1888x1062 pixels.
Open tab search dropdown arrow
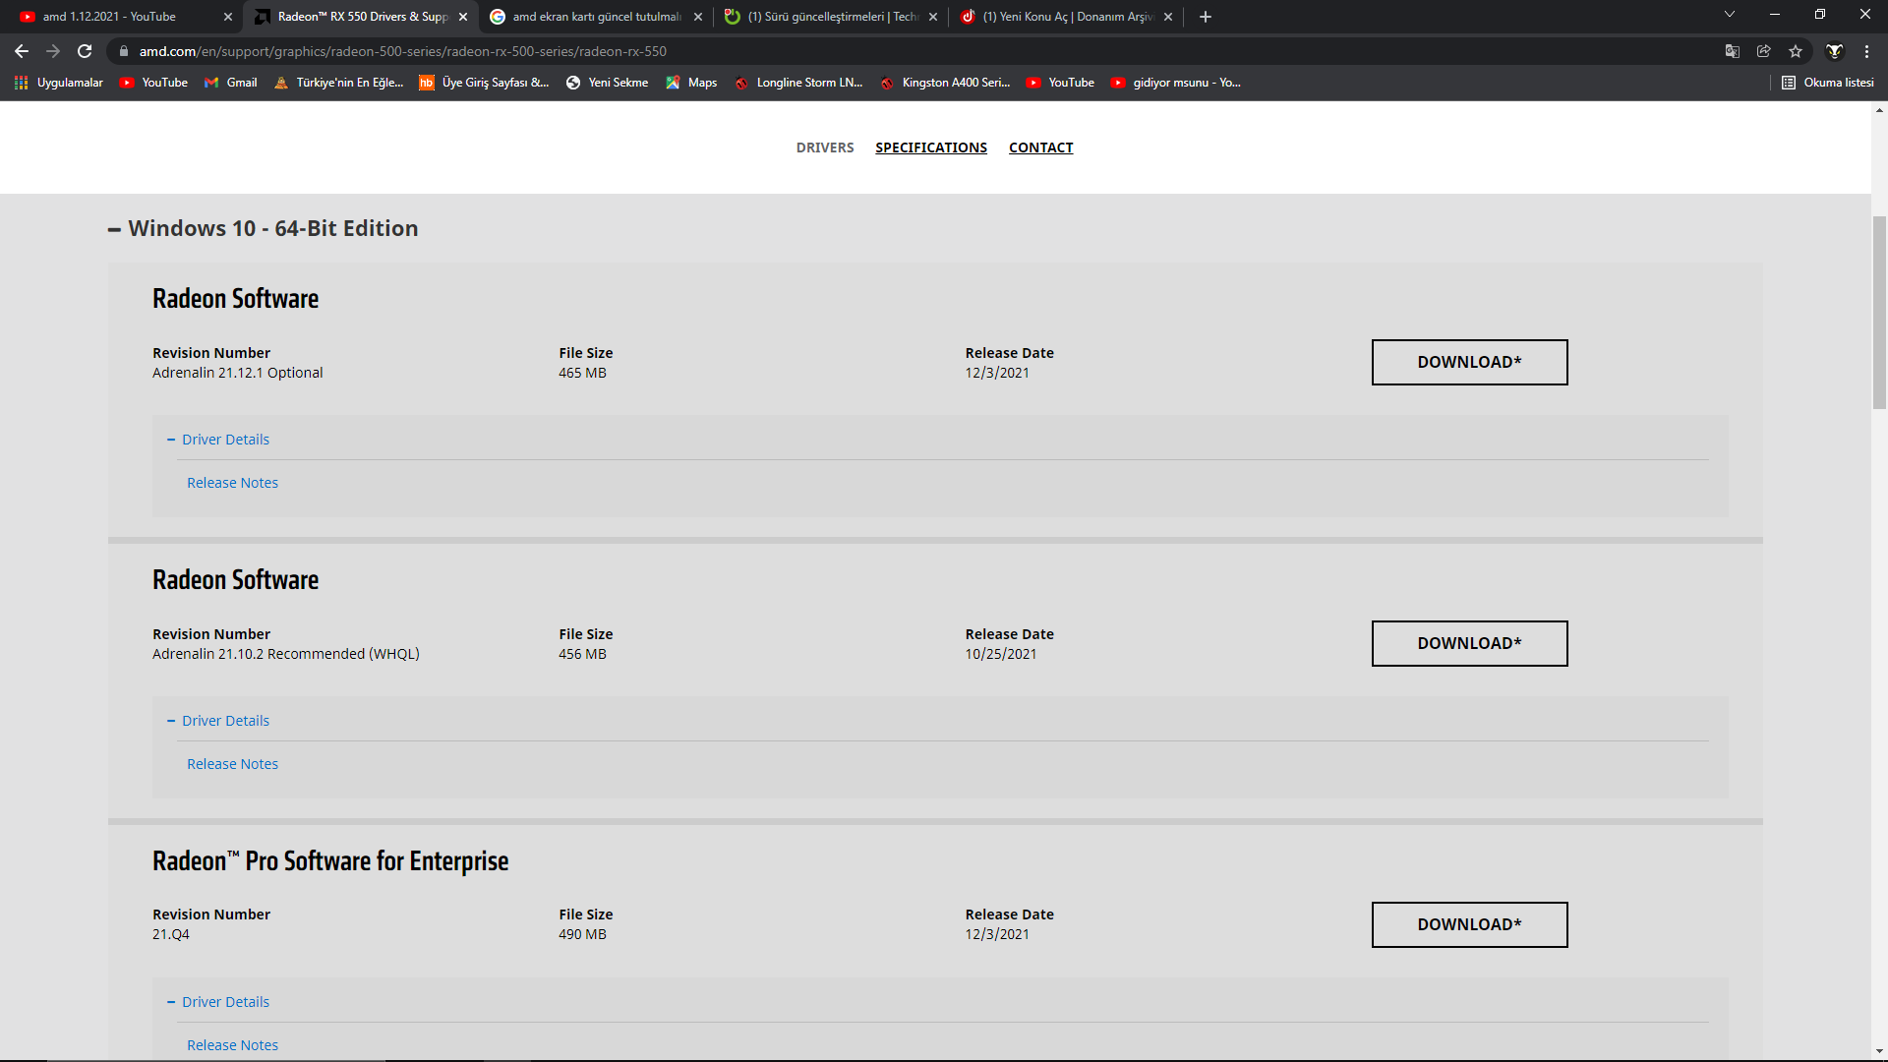click(x=1730, y=15)
